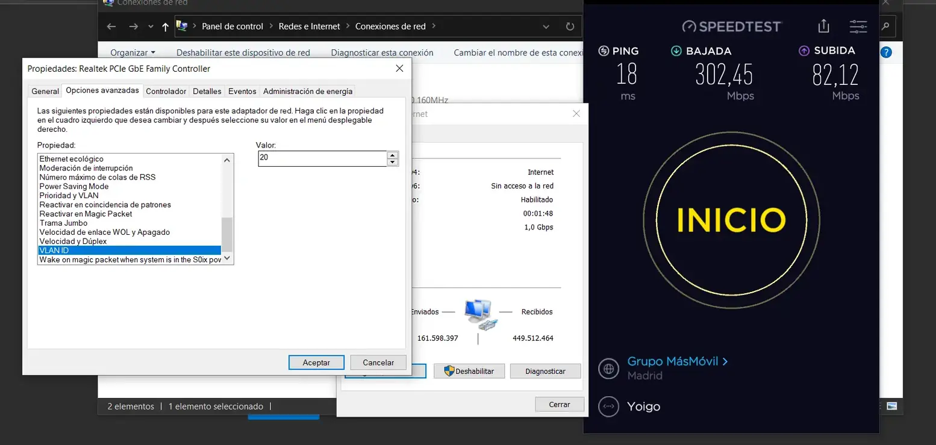Go back in Conexiones de red window

(111, 26)
